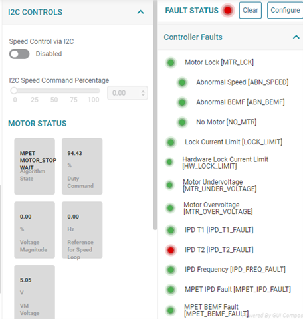Select the Duty Command status tile
Viewport: 303px width, 319px height.
[82, 166]
